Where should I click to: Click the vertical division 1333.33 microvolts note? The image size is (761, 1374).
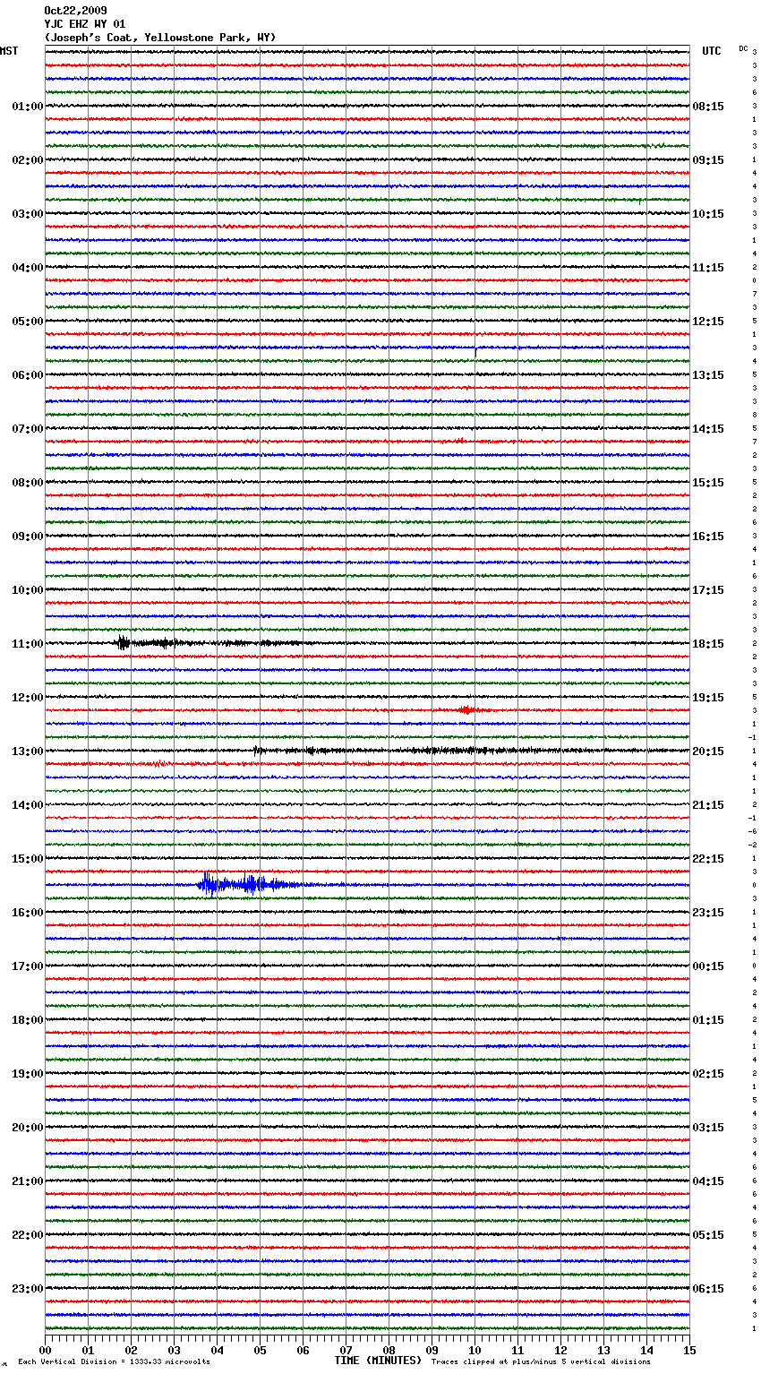[114, 1361]
